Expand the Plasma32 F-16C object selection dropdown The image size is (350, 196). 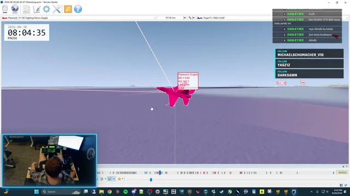[154, 18]
